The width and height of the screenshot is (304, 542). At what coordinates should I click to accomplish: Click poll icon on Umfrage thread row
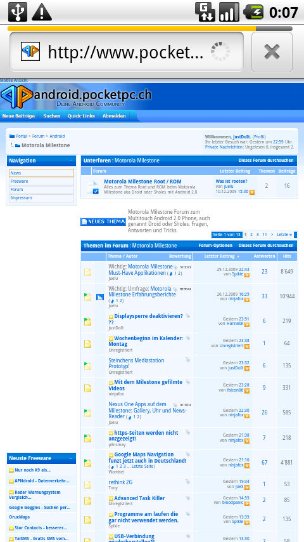[x=100, y=296]
